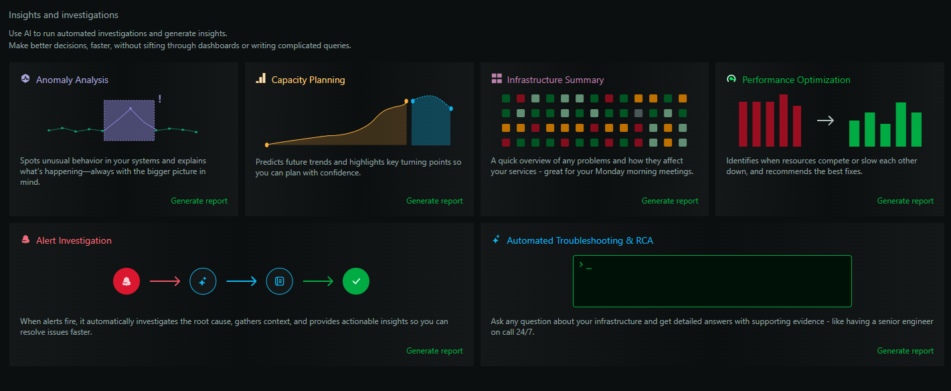Generate report for Automated Troubleshooting
The height and width of the screenshot is (391, 951).
905,350
